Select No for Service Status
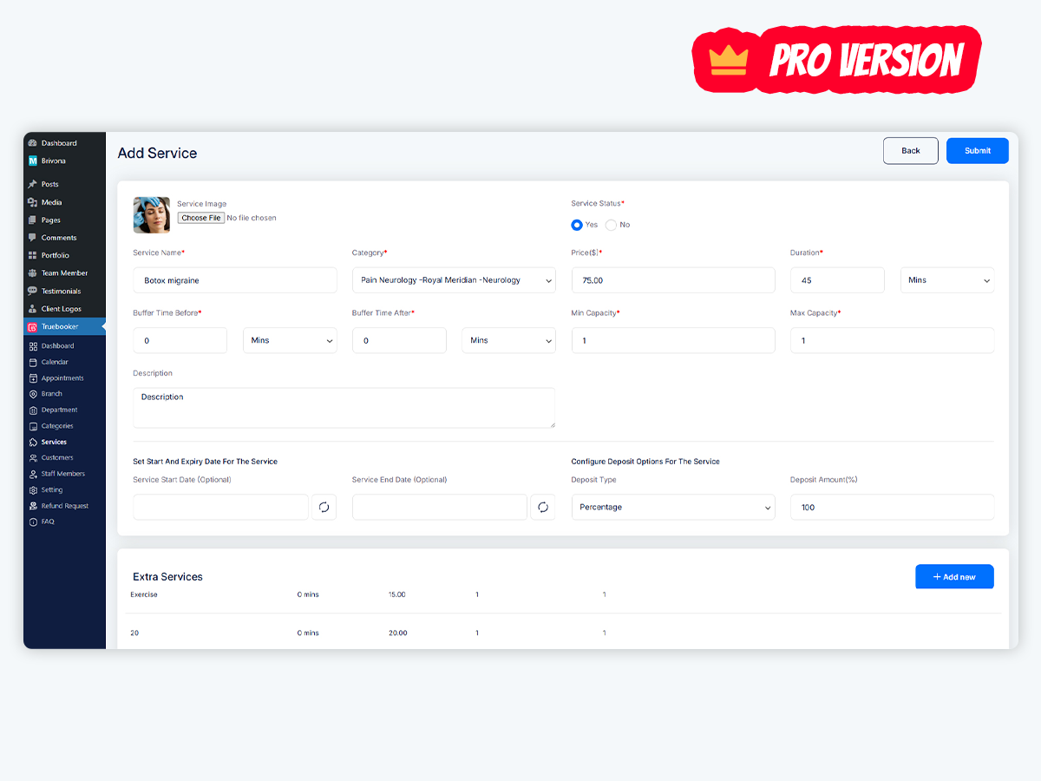 pyautogui.click(x=610, y=225)
